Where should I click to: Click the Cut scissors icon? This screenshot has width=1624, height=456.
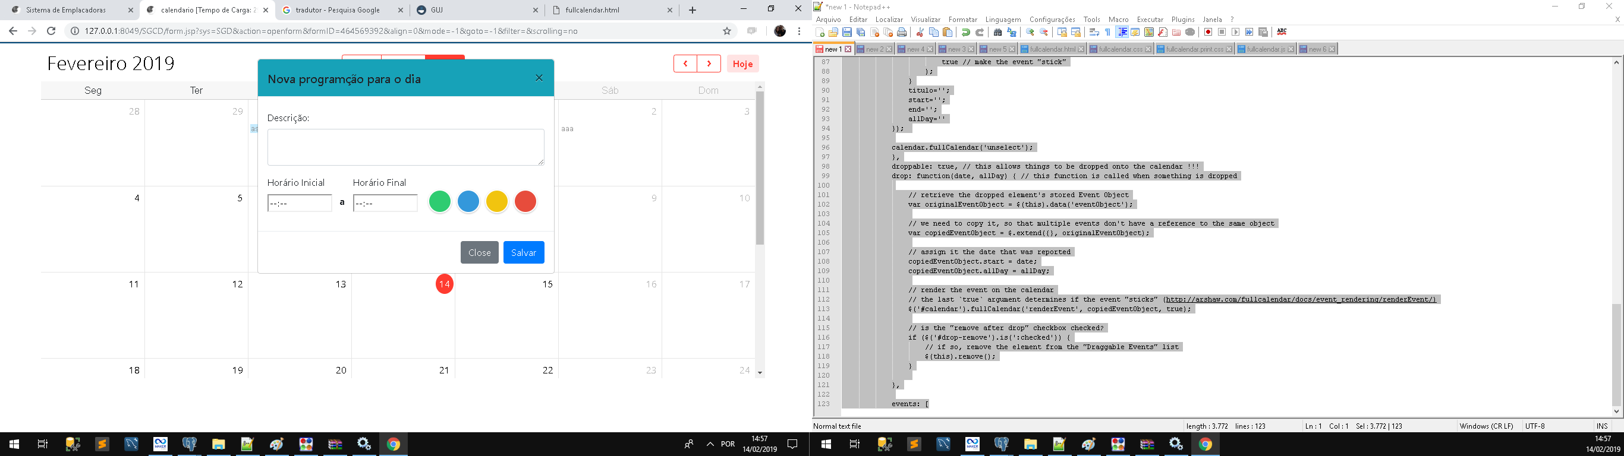(920, 32)
